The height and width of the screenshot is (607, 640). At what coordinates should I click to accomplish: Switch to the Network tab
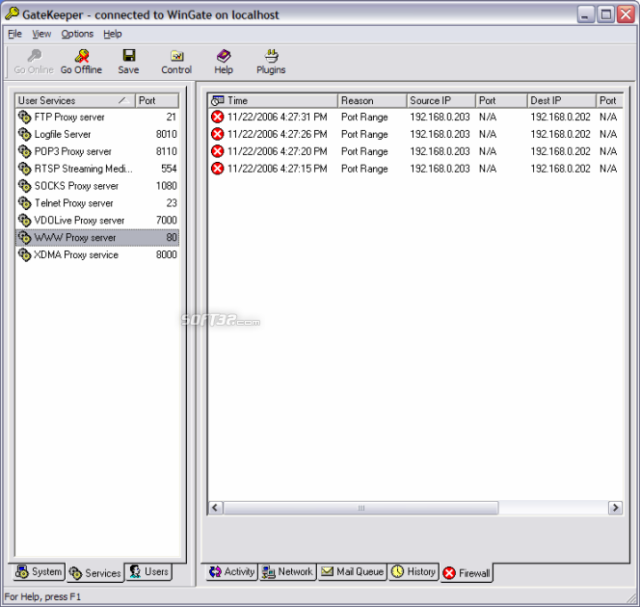pyautogui.click(x=287, y=572)
